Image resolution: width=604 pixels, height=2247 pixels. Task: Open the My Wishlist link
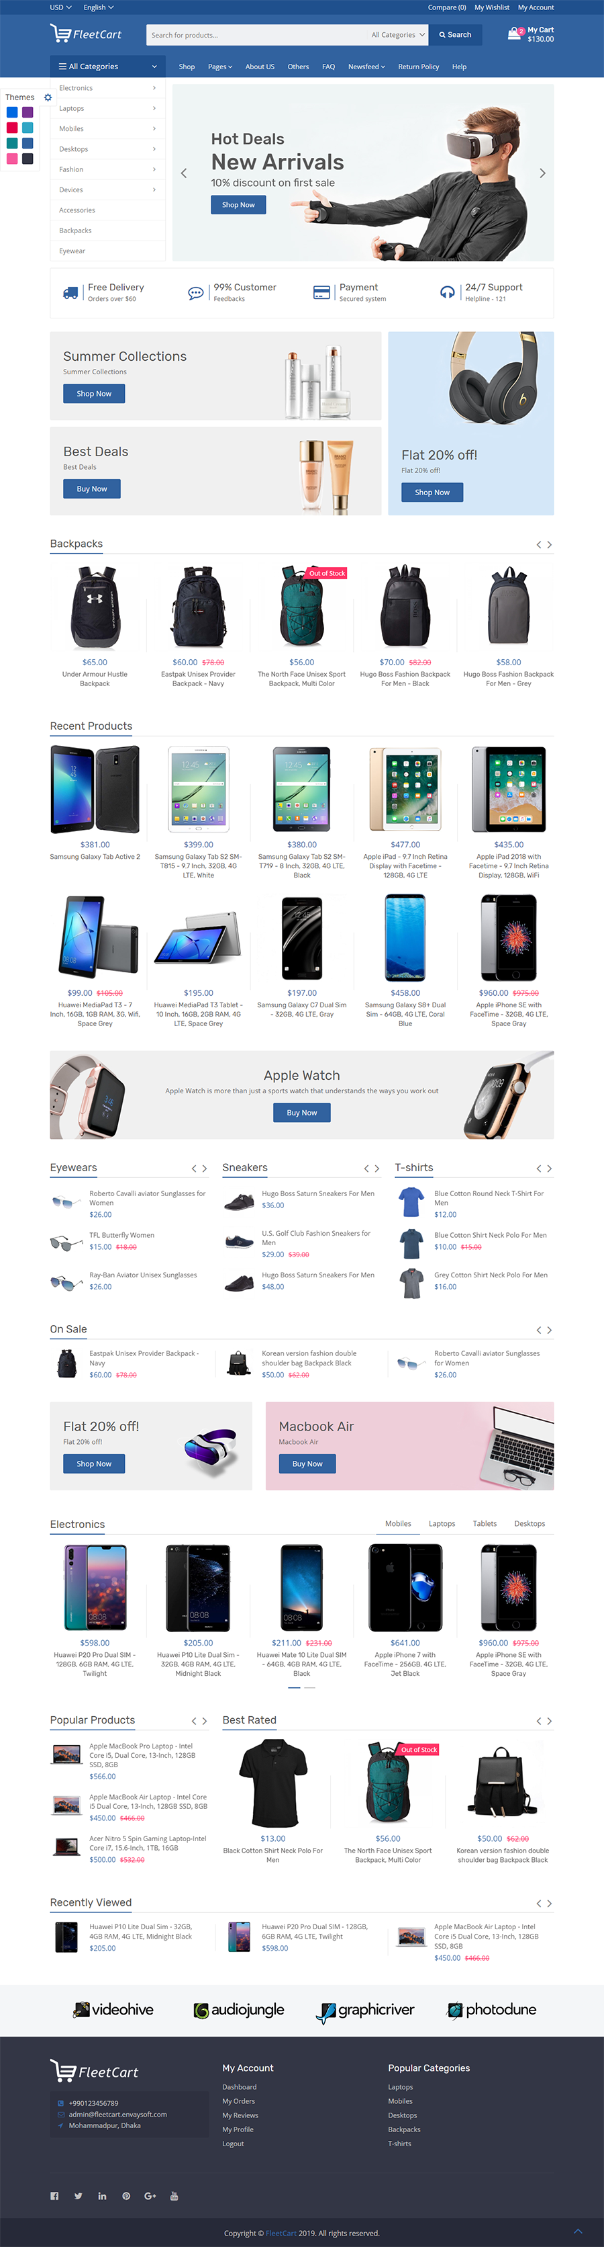click(491, 7)
